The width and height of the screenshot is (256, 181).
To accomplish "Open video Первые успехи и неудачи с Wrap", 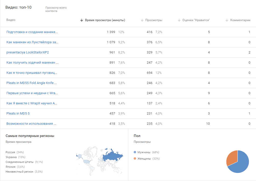I will point(32,93).
